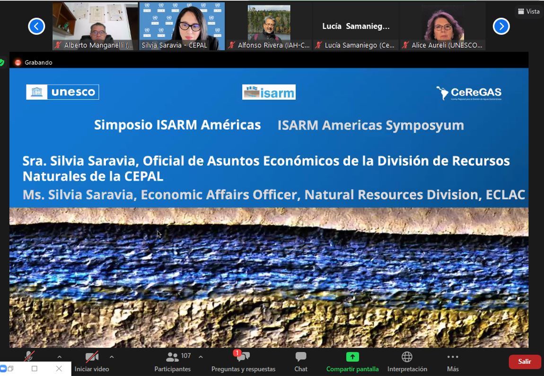
Task: Click the 'ISARM Americas Symposyum' title text
Action: [x=370, y=125]
